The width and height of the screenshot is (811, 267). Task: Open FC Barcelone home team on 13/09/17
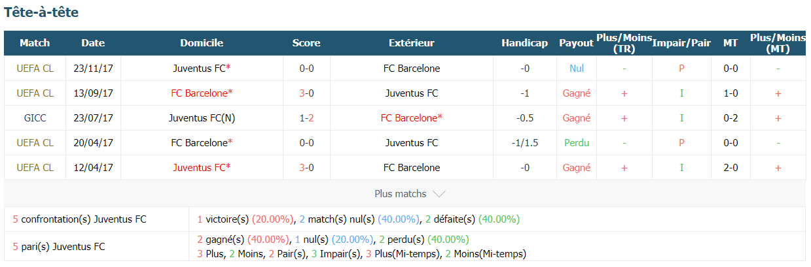click(x=202, y=93)
